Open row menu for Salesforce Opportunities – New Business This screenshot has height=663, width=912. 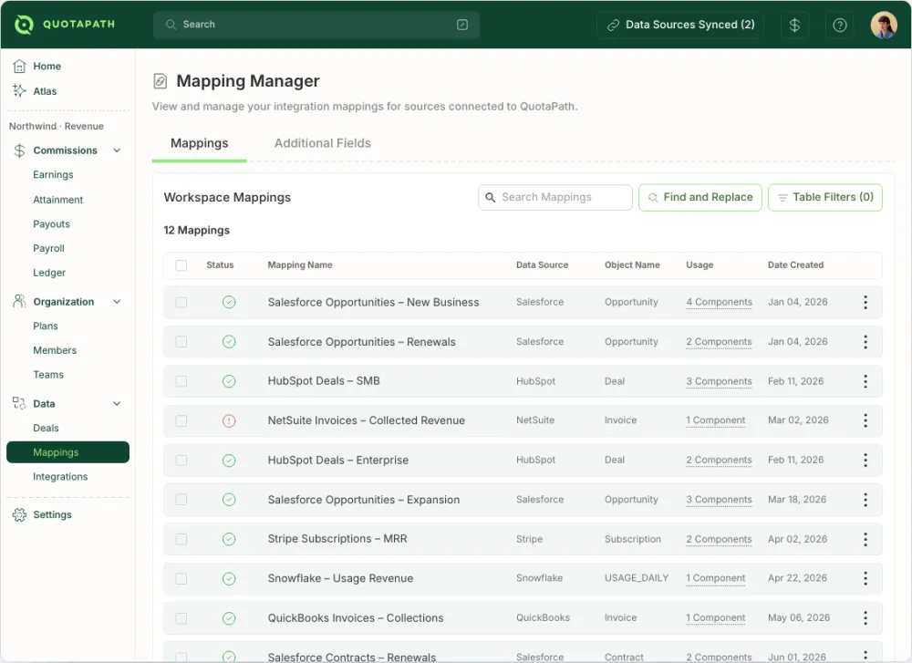(x=865, y=302)
